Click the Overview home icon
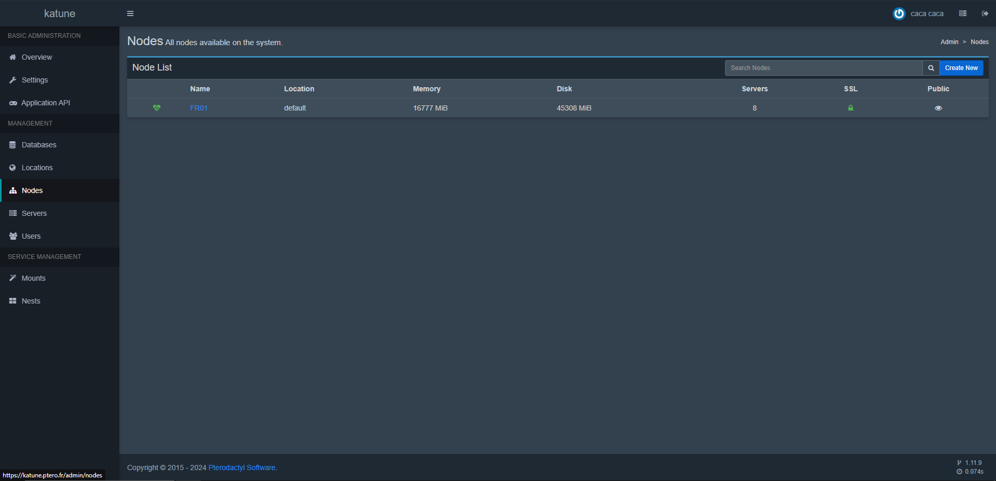The width and height of the screenshot is (996, 481). coord(13,57)
